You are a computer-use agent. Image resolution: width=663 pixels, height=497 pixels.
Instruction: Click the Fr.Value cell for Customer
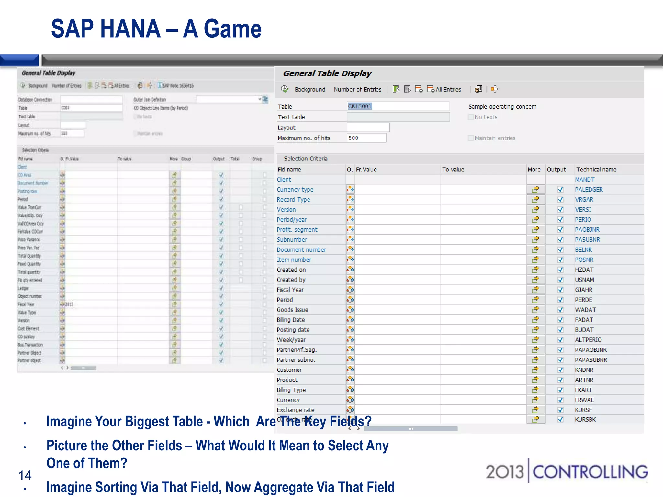pyautogui.click(x=398, y=370)
